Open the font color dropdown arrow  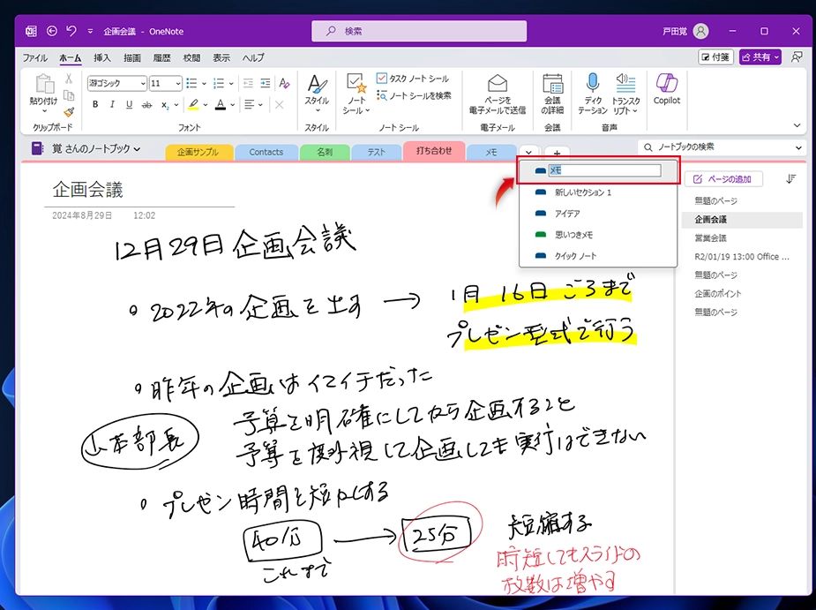pos(233,105)
